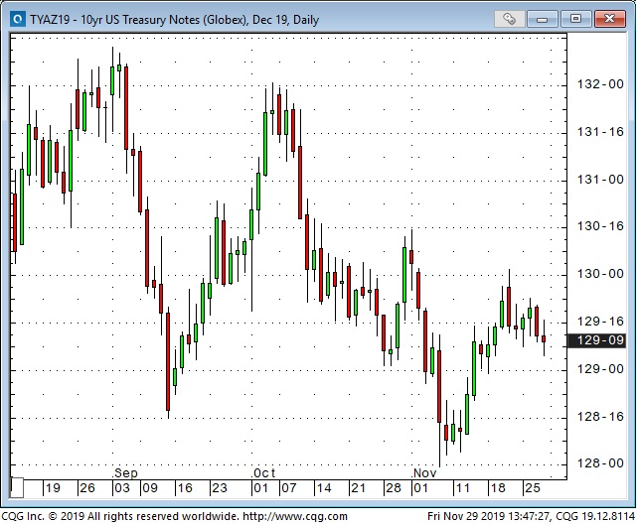
Task: Click date label 25 on time axis
Action: (x=533, y=488)
